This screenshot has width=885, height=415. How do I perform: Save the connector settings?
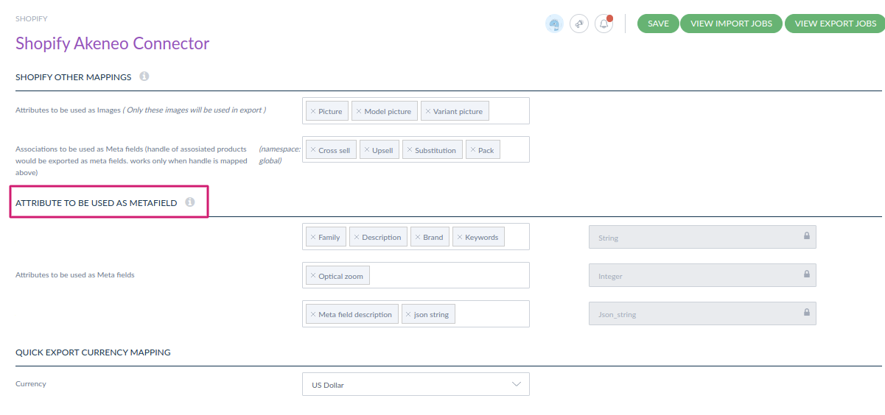pos(658,24)
